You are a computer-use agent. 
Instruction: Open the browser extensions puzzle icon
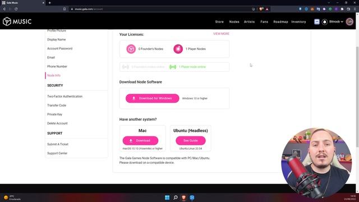[x=342, y=9]
